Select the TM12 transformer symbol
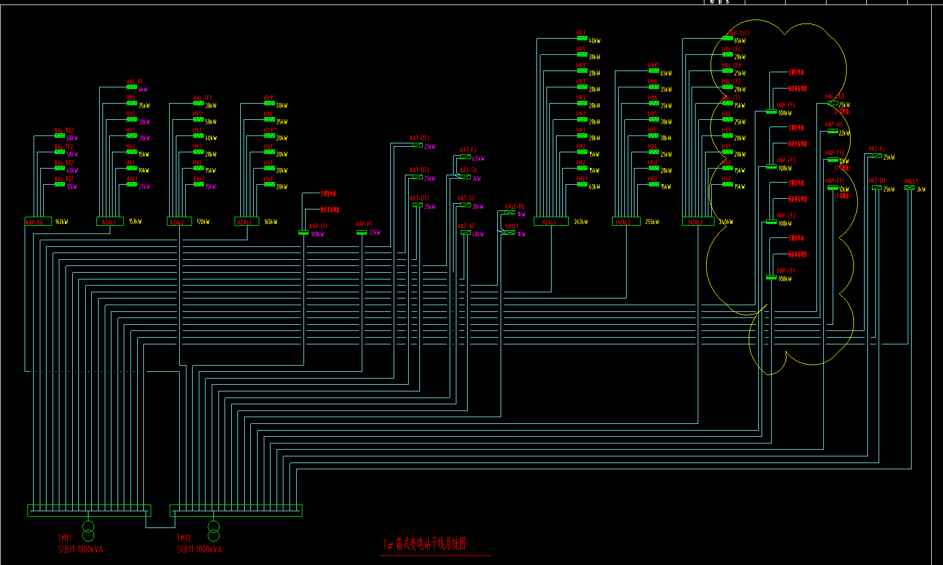The height and width of the screenshot is (565, 943). click(213, 530)
